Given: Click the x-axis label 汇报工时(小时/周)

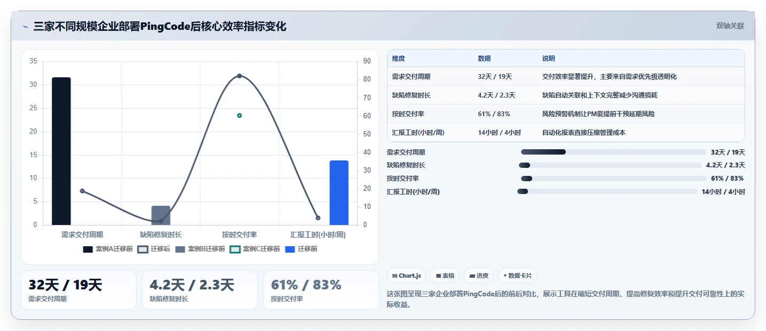Looking at the screenshot, I should tap(318, 235).
